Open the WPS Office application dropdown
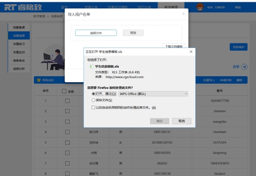The height and width of the screenshot is (176, 256). [x=153, y=94]
